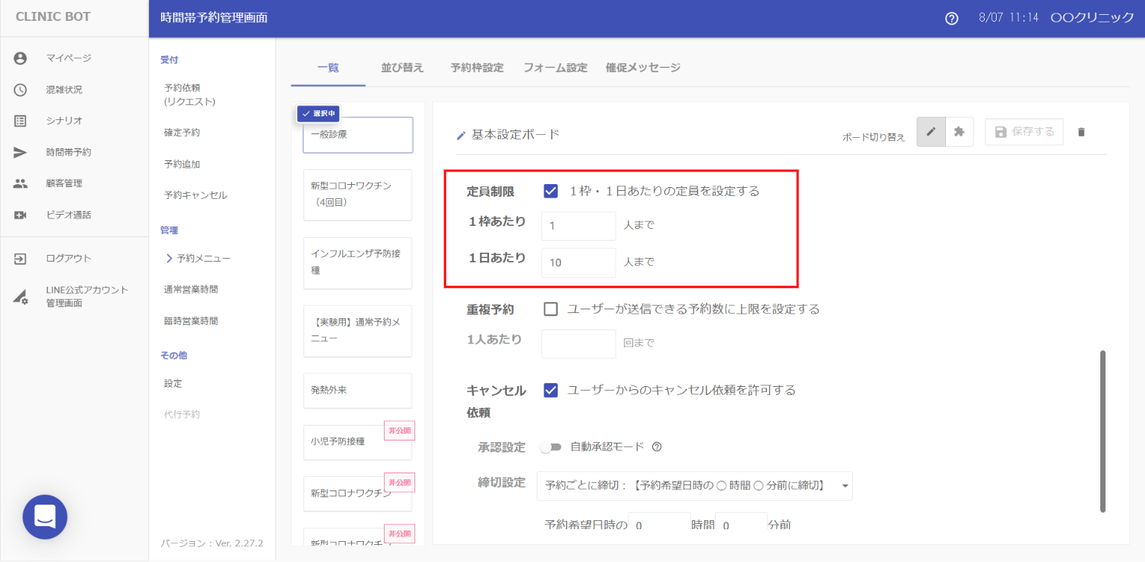Click the 混雑状況 clock icon
Screen dimensions: 1145x562
[x=20, y=89]
